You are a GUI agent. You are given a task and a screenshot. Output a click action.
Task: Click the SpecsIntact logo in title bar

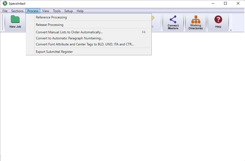click(5, 4)
